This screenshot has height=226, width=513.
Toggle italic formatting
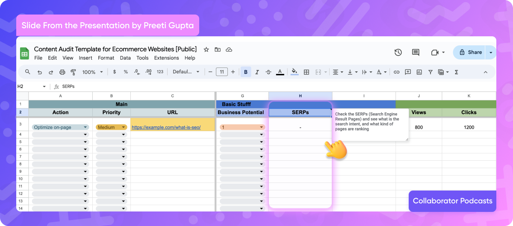pyautogui.click(x=257, y=72)
